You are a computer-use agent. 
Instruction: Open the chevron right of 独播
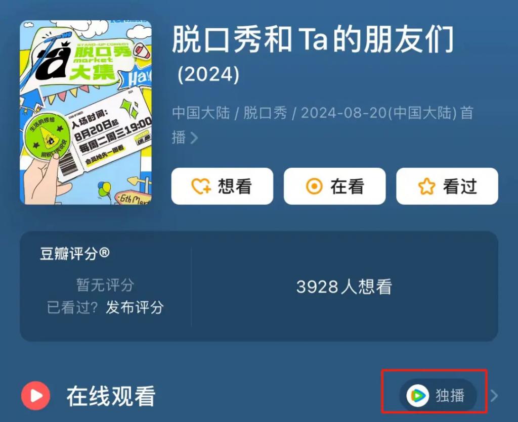click(494, 396)
